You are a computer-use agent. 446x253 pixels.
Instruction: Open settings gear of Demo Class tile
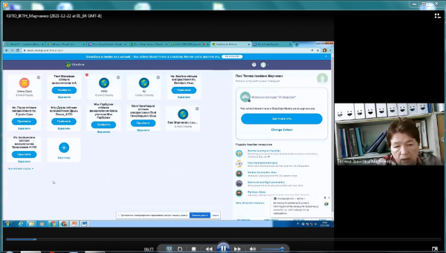click(x=39, y=77)
